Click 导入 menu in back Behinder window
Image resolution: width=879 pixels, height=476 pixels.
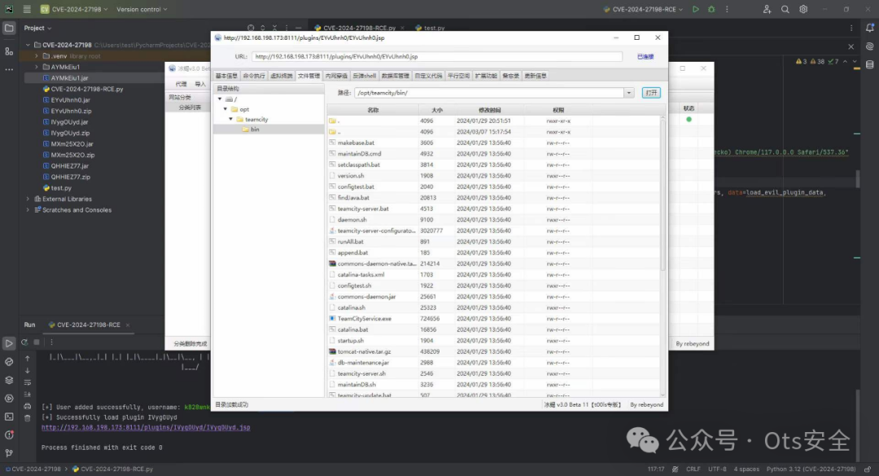tap(200, 84)
